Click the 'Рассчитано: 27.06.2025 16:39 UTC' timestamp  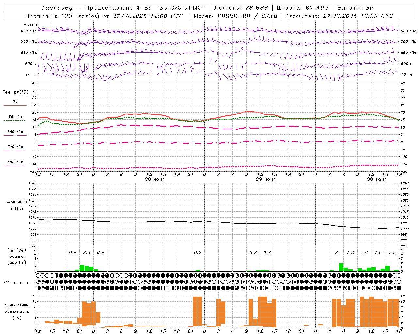pyautogui.click(x=339, y=16)
